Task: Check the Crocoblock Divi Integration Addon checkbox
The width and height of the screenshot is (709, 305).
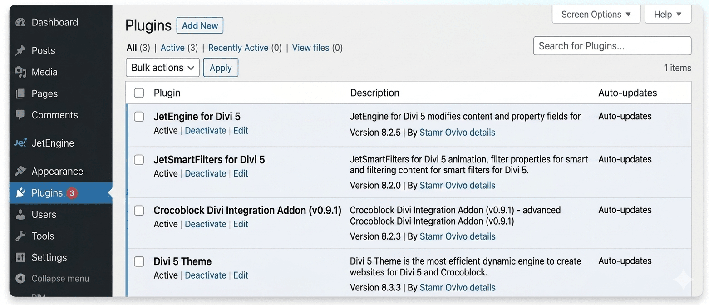Action: click(x=139, y=211)
